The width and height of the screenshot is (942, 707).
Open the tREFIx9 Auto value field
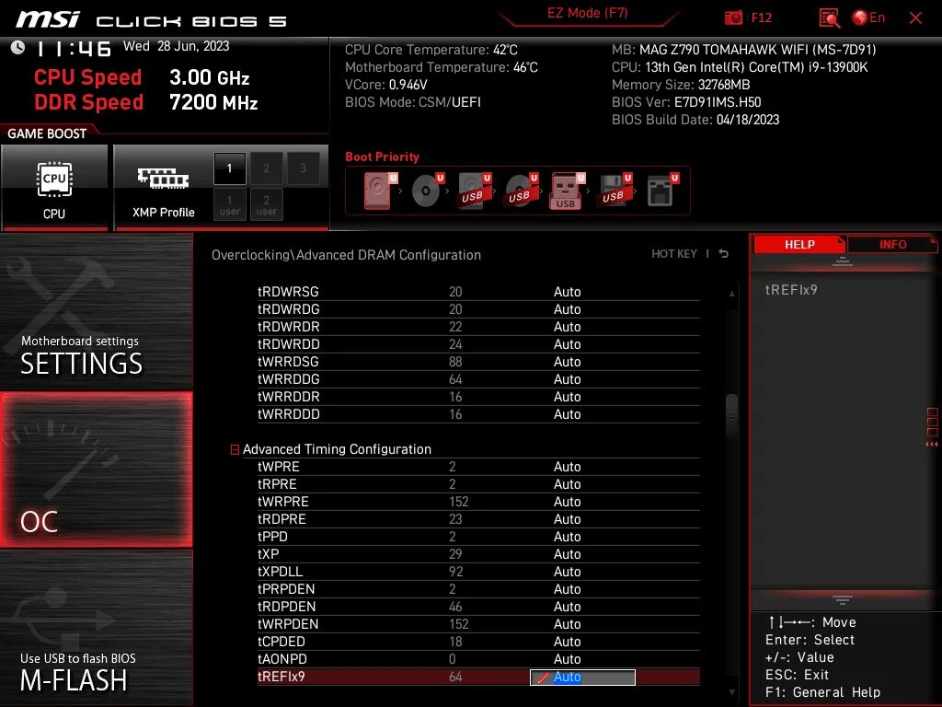click(x=582, y=677)
